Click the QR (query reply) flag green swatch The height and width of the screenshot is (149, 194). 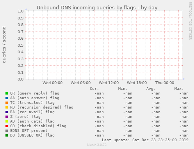point(7,93)
